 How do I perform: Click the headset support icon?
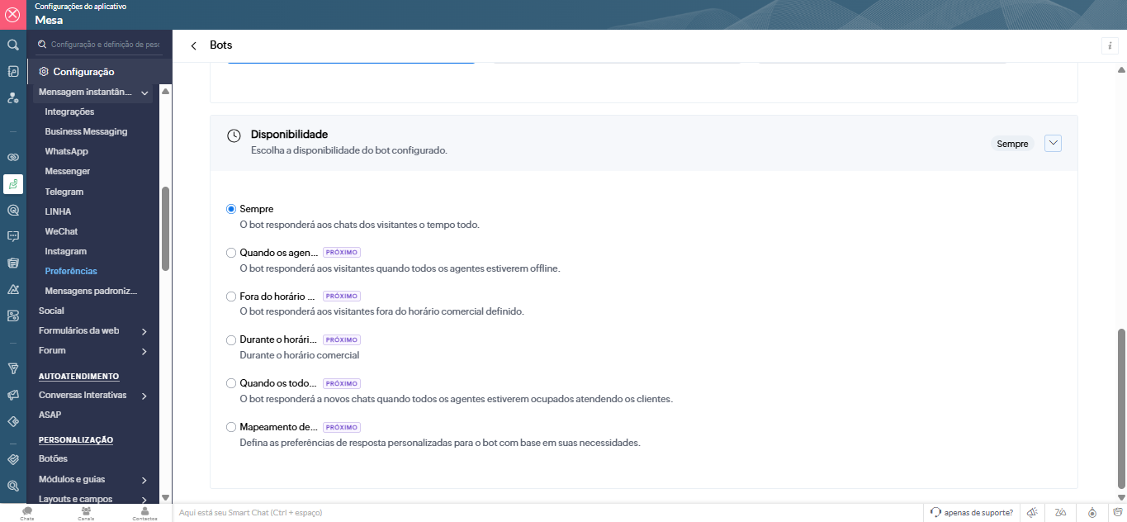pyautogui.click(x=935, y=512)
